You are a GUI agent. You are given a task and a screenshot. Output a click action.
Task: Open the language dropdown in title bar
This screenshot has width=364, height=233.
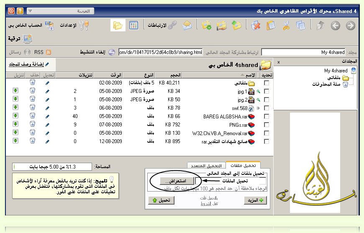tap(60, 11)
